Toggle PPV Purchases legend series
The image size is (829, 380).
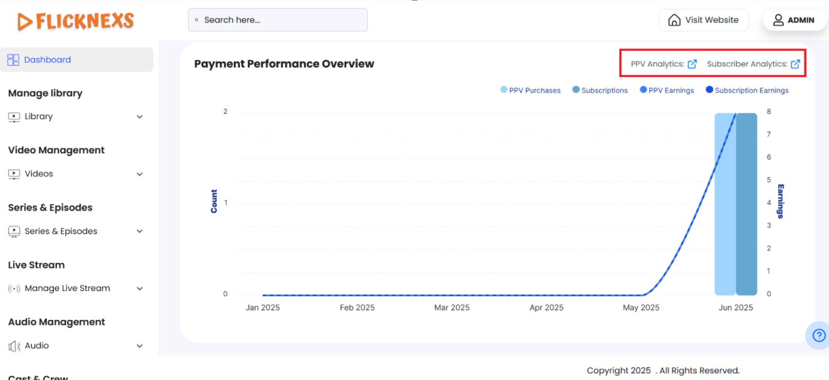(530, 90)
